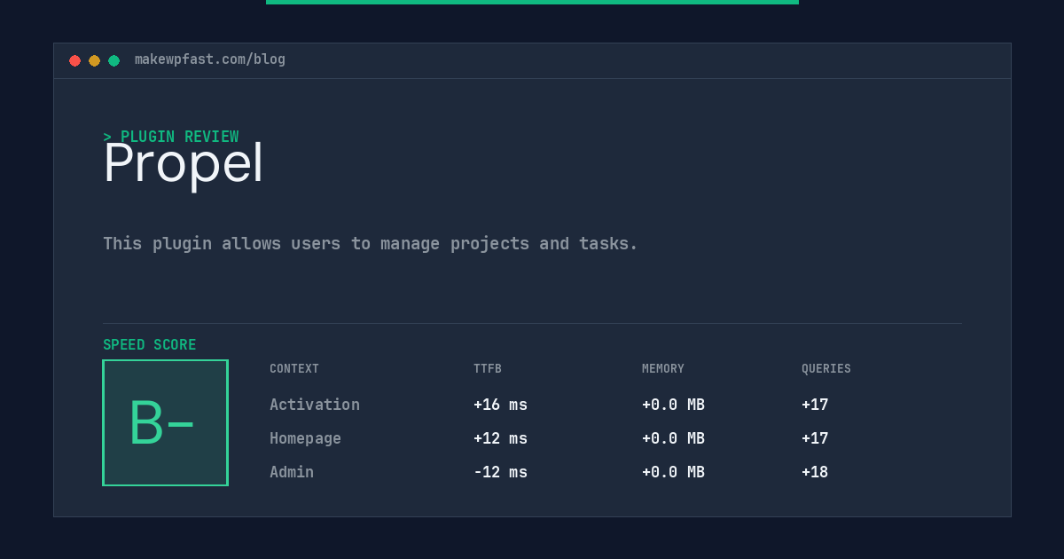Click the B- speed score badge
The width and height of the screenshot is (1064, 559).
(x=165, y=422)
